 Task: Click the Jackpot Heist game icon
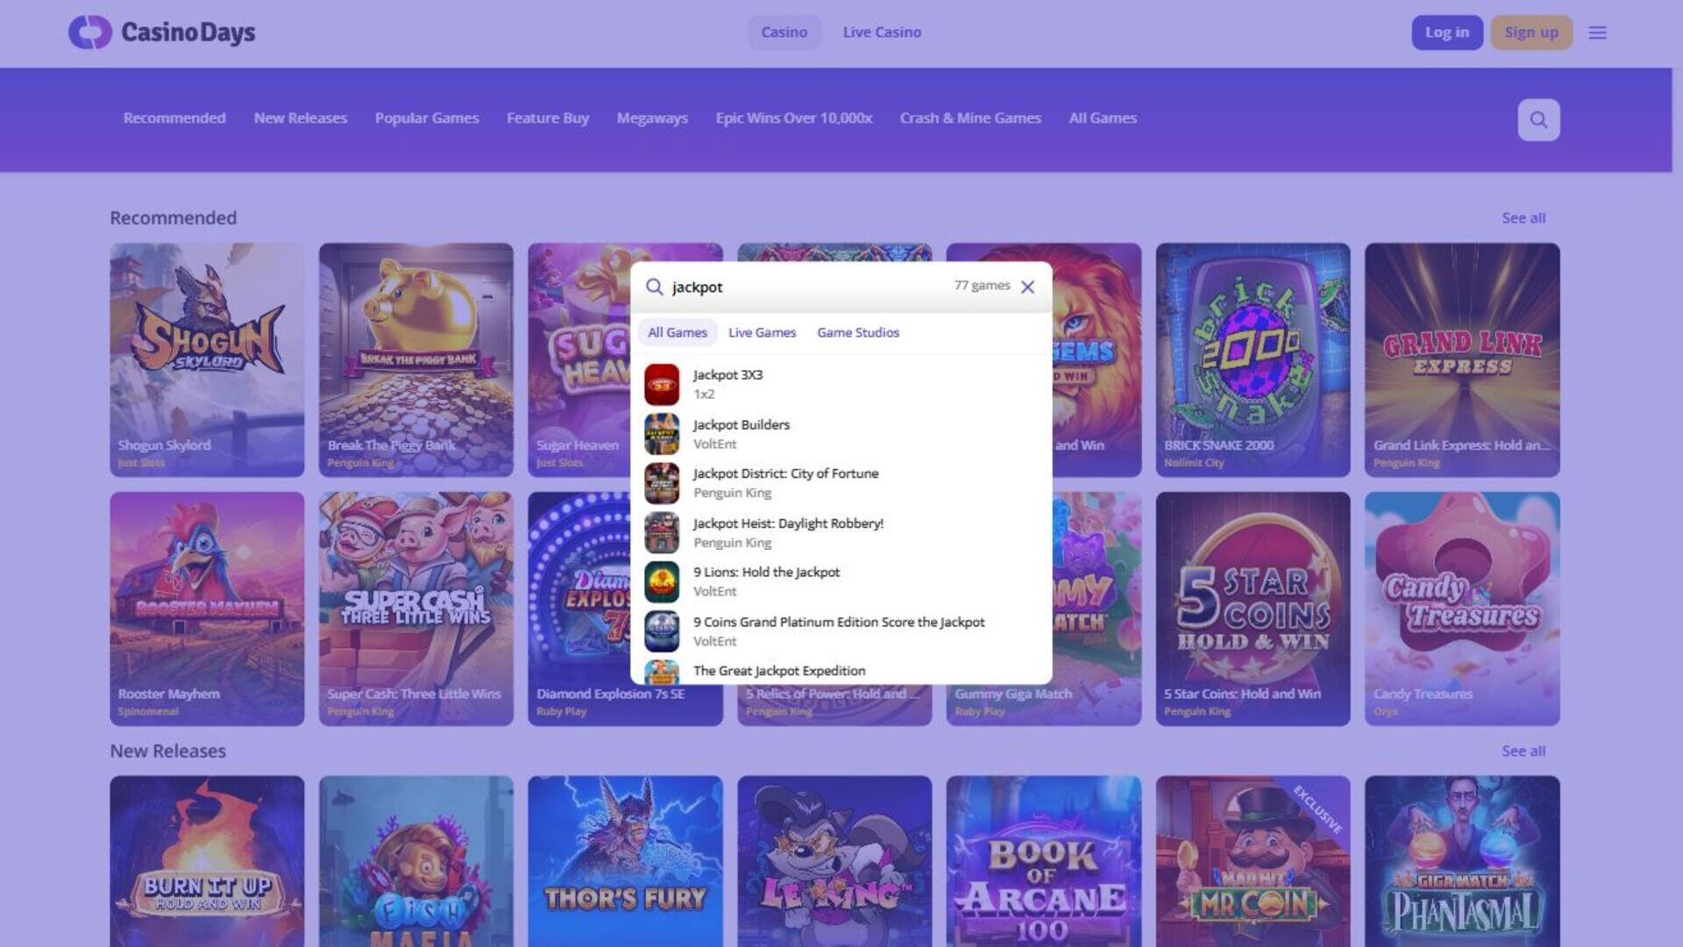point(662,532)
